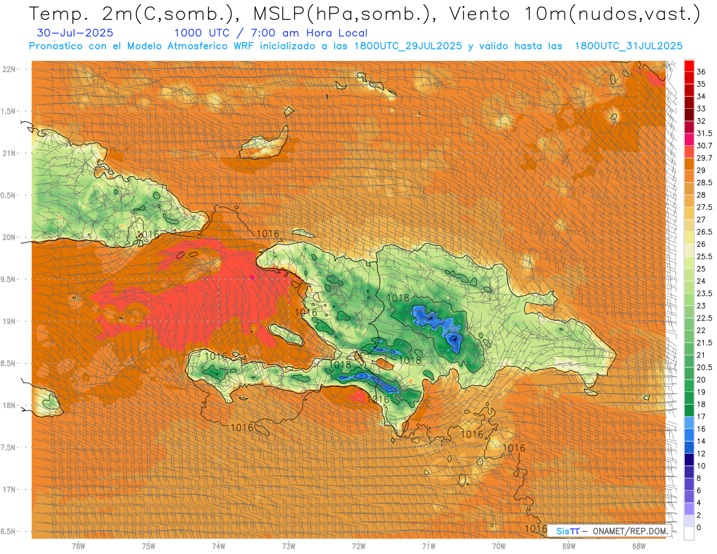Click the '17' value on the temperature legend
This screenshot has height=554, width=717.
[701, 417]
